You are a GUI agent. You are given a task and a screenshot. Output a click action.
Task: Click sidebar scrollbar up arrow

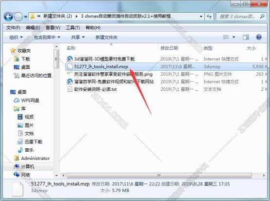point(57,46)
